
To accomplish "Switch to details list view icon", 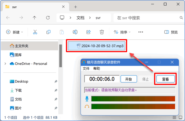I will (x=174, y=117).
